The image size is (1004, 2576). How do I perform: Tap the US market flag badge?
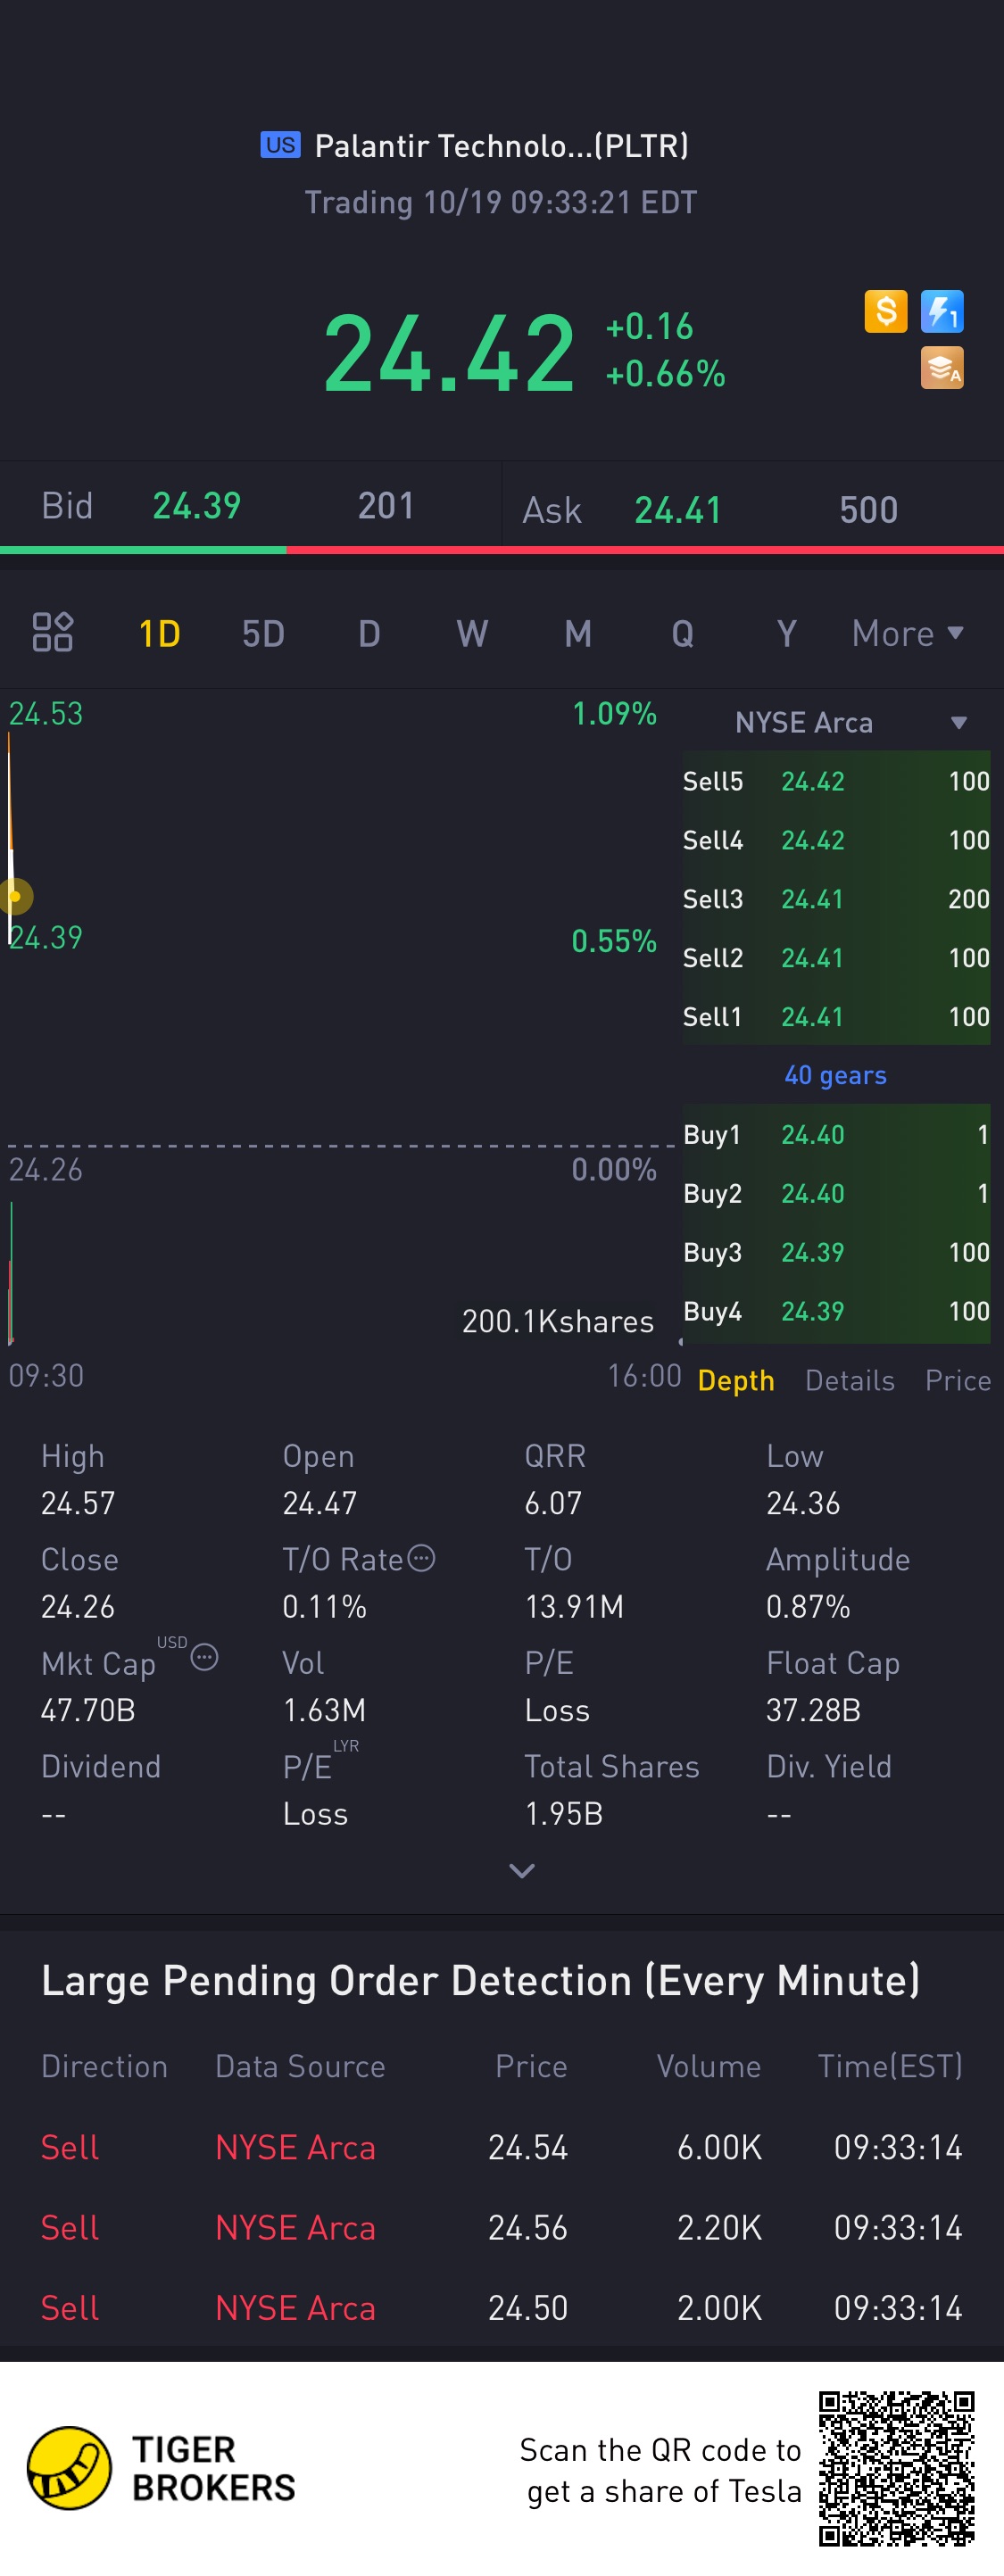(x=280, y=145)
